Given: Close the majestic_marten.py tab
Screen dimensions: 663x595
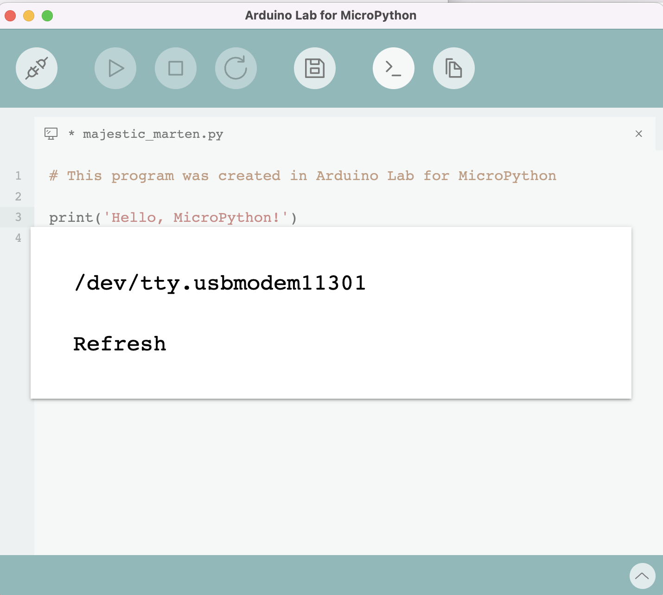Looking at the screenshot, I should [639, 134].
